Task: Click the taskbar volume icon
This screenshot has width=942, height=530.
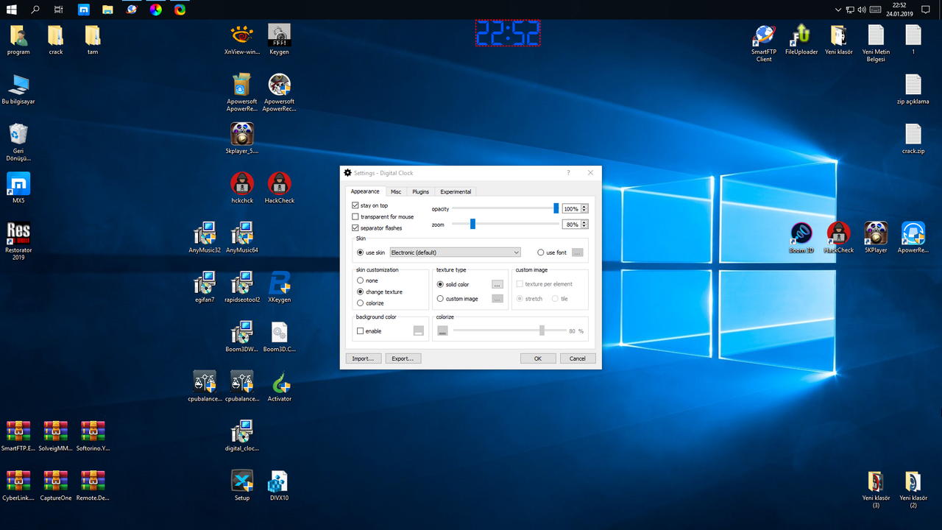Action: (x=862, y=10)
